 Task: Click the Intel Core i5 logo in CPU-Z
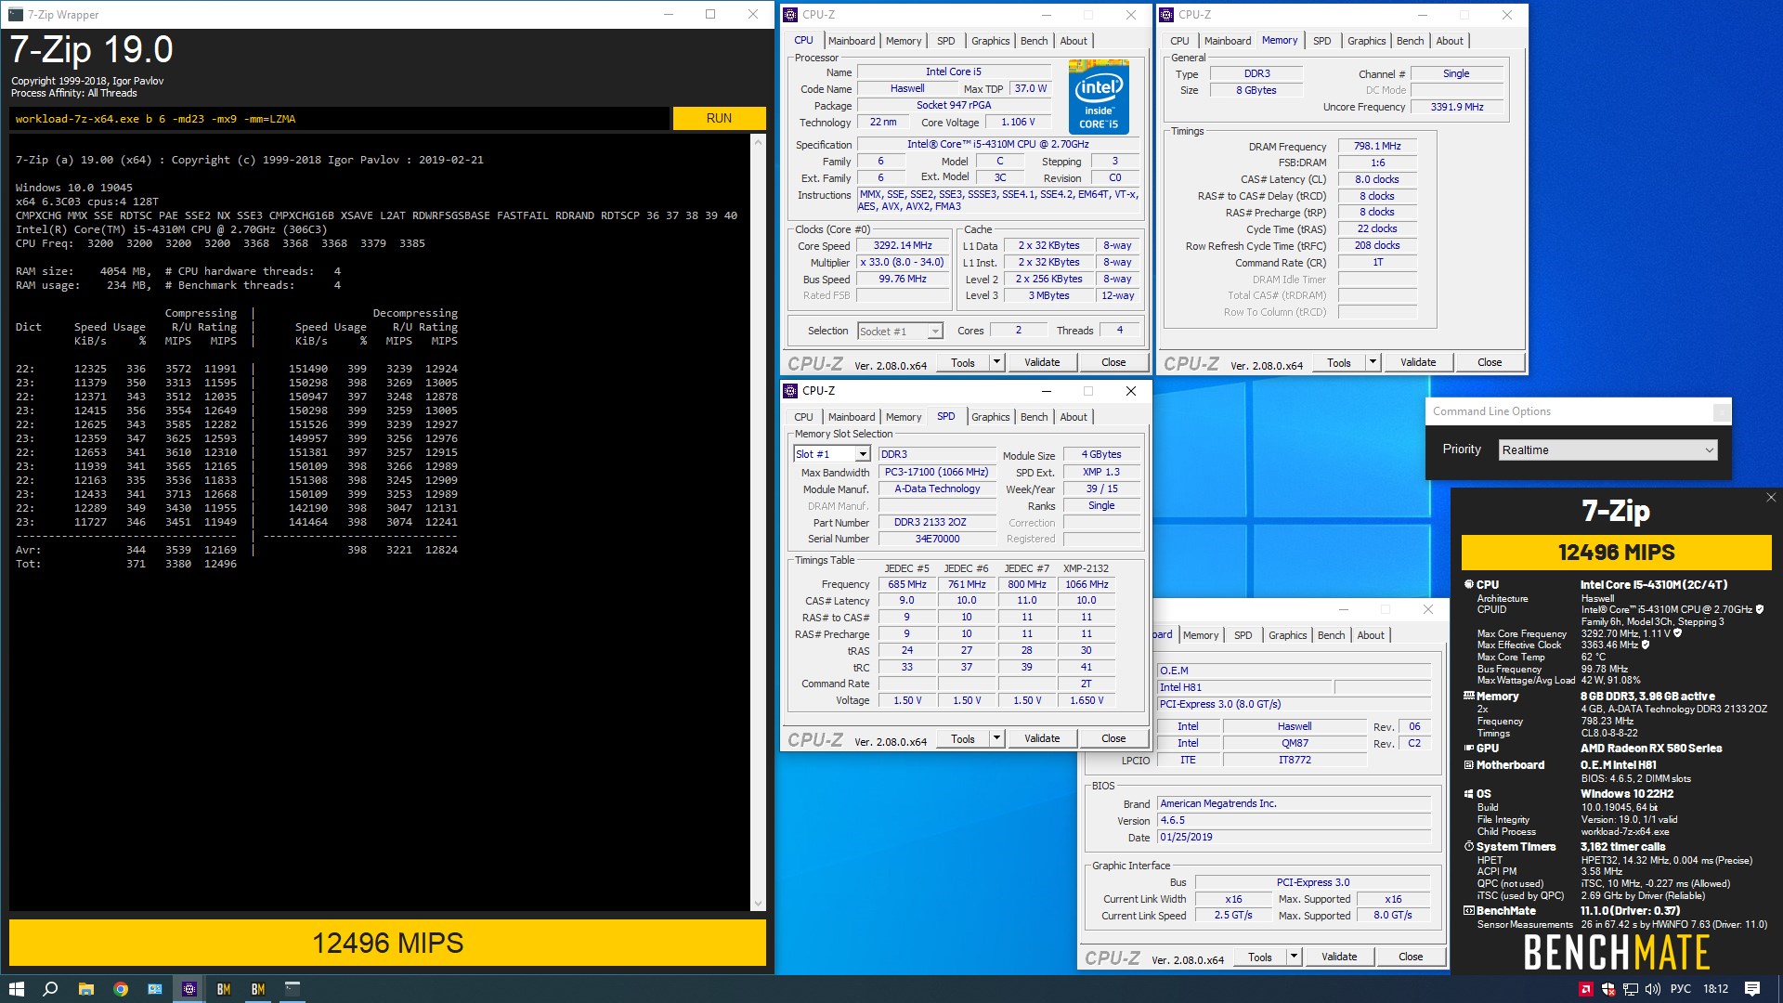(x=1099, y=96)
